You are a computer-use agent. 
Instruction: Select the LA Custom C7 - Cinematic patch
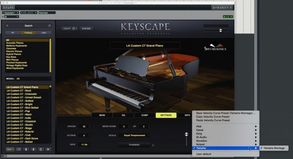click(22, 94)
